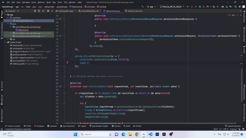This screenshot has width=246, height=138.
Task: Click override gutter icon beside onActivityResult
Action: (60, 86)
